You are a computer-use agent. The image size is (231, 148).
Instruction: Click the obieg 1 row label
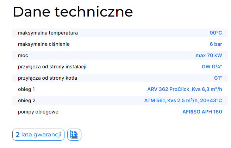click(x=26, y=90)
